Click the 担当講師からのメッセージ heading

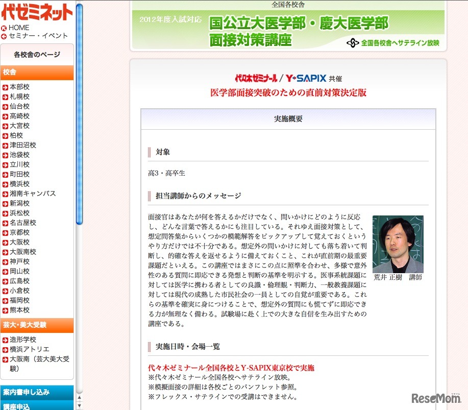click(x=199, y=196)
